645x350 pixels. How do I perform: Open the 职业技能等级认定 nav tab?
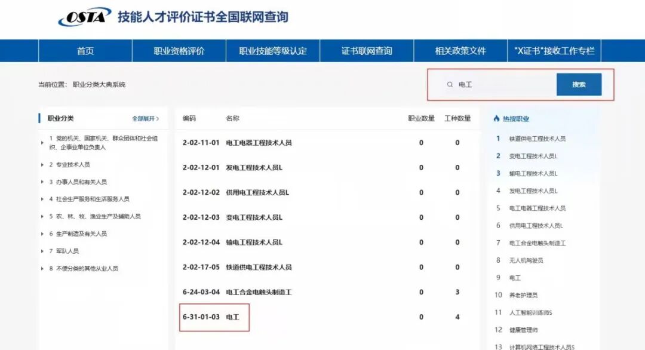point(273,51)
